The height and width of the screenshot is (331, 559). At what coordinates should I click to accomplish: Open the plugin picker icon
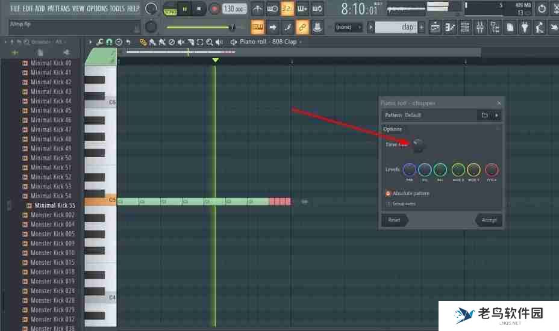click(x=525, y=27)
